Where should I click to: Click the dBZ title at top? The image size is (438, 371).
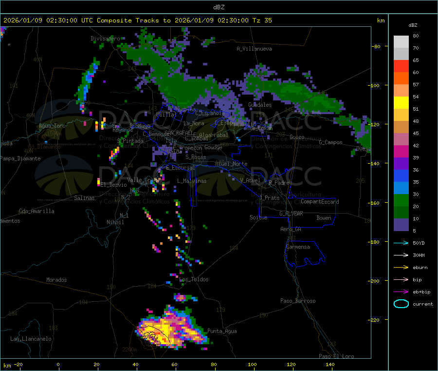pyautogui.click(x=219, y=7)
